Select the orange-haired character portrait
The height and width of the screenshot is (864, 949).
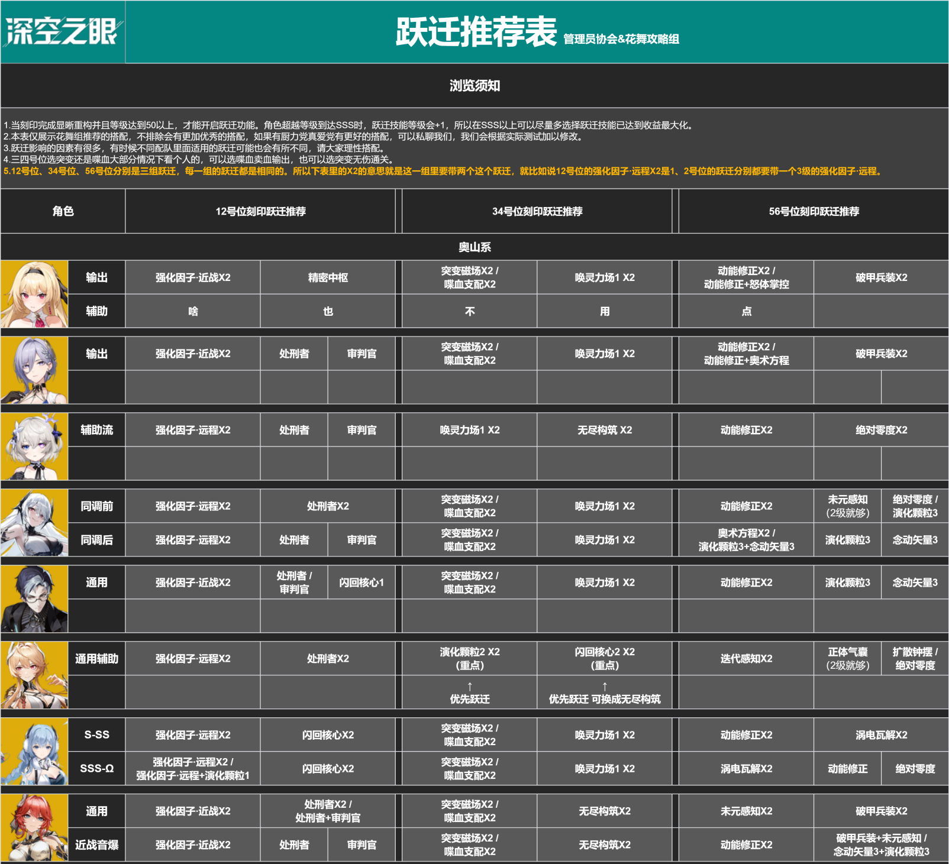[34, 675]
